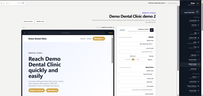
Task: Click the Finance & ERP sidebar icon
Action: click(198, 38)
